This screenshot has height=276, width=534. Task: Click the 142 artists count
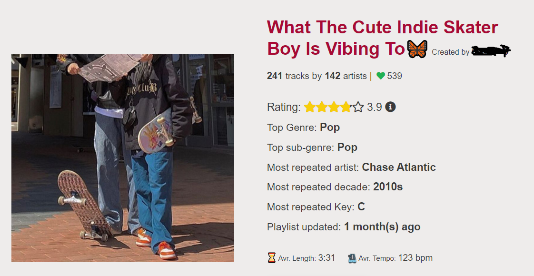pyautogui.click(x=332, y=76)
